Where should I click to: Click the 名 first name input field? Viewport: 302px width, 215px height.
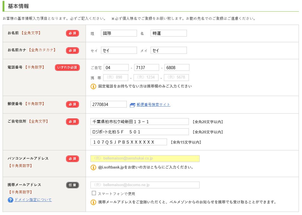click(168, 33)
